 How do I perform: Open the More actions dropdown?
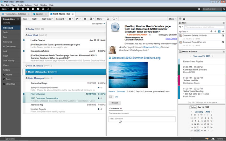[x=100, y=19]
